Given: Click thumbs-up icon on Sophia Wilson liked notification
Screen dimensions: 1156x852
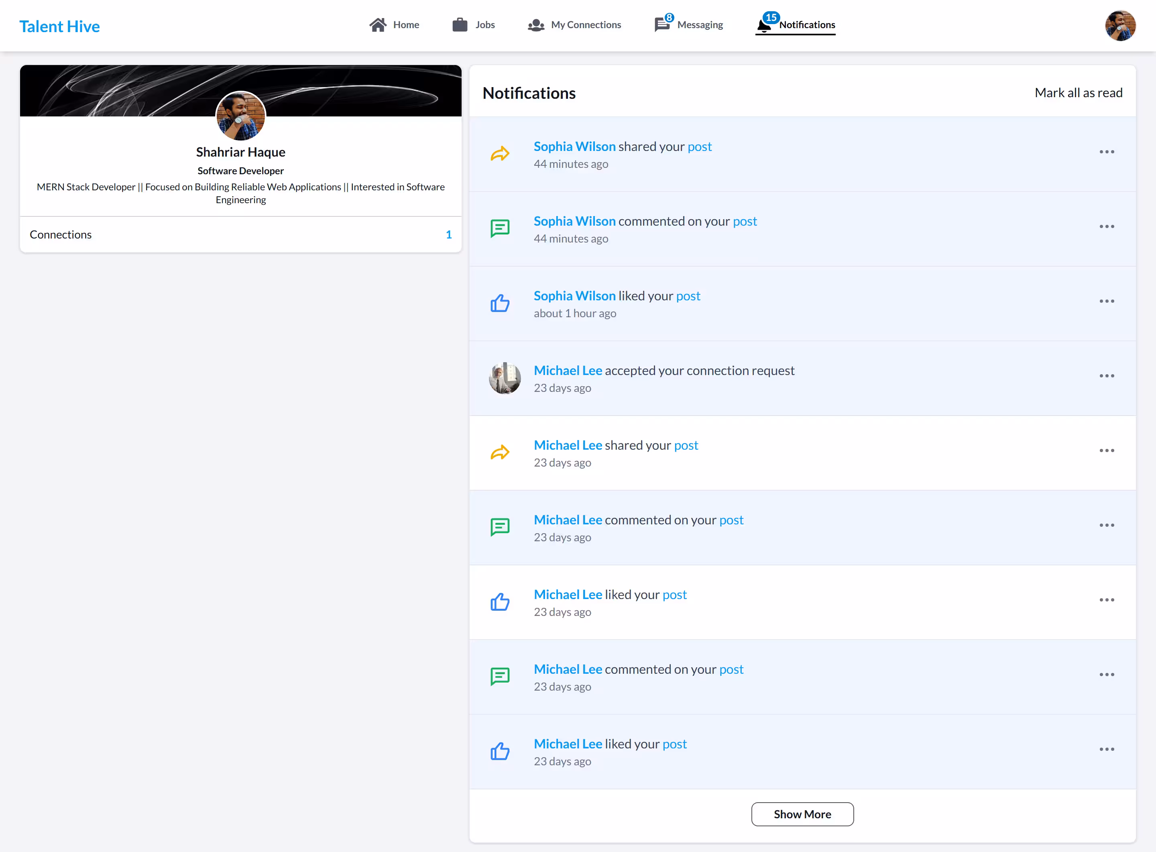Looking at the screenshot, I should click(500, 303).
